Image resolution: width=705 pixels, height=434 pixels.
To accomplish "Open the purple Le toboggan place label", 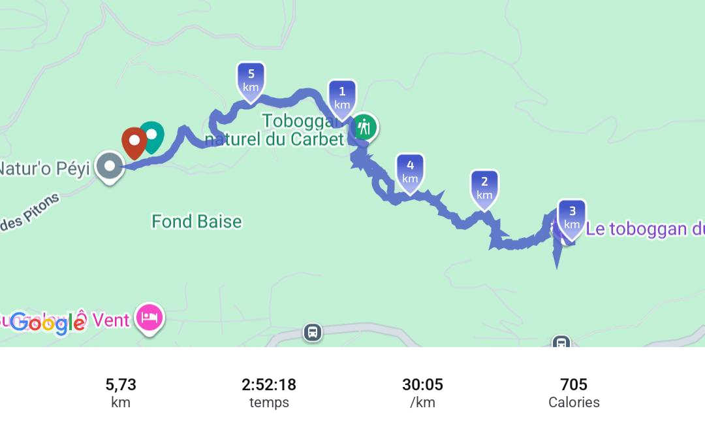I will coord(645,229).
